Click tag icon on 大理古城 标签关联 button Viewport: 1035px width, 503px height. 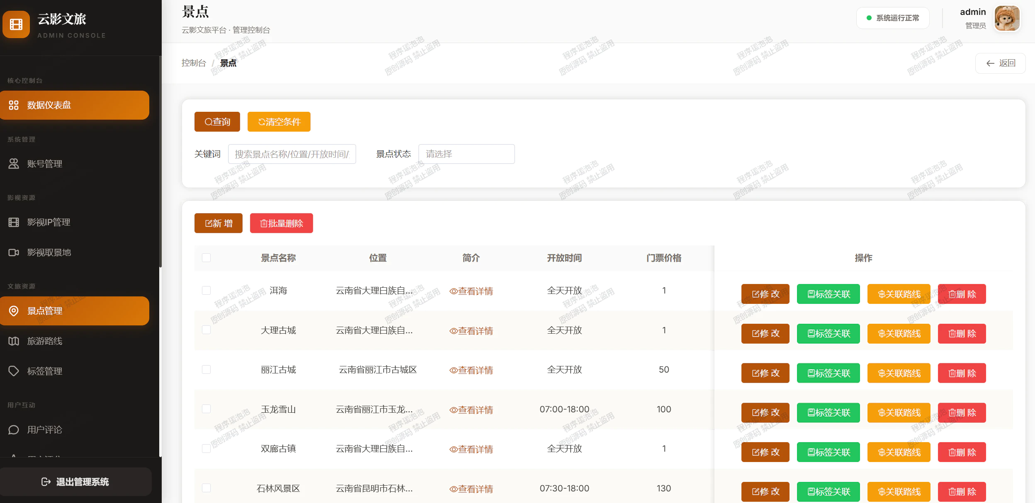(811, 334)
